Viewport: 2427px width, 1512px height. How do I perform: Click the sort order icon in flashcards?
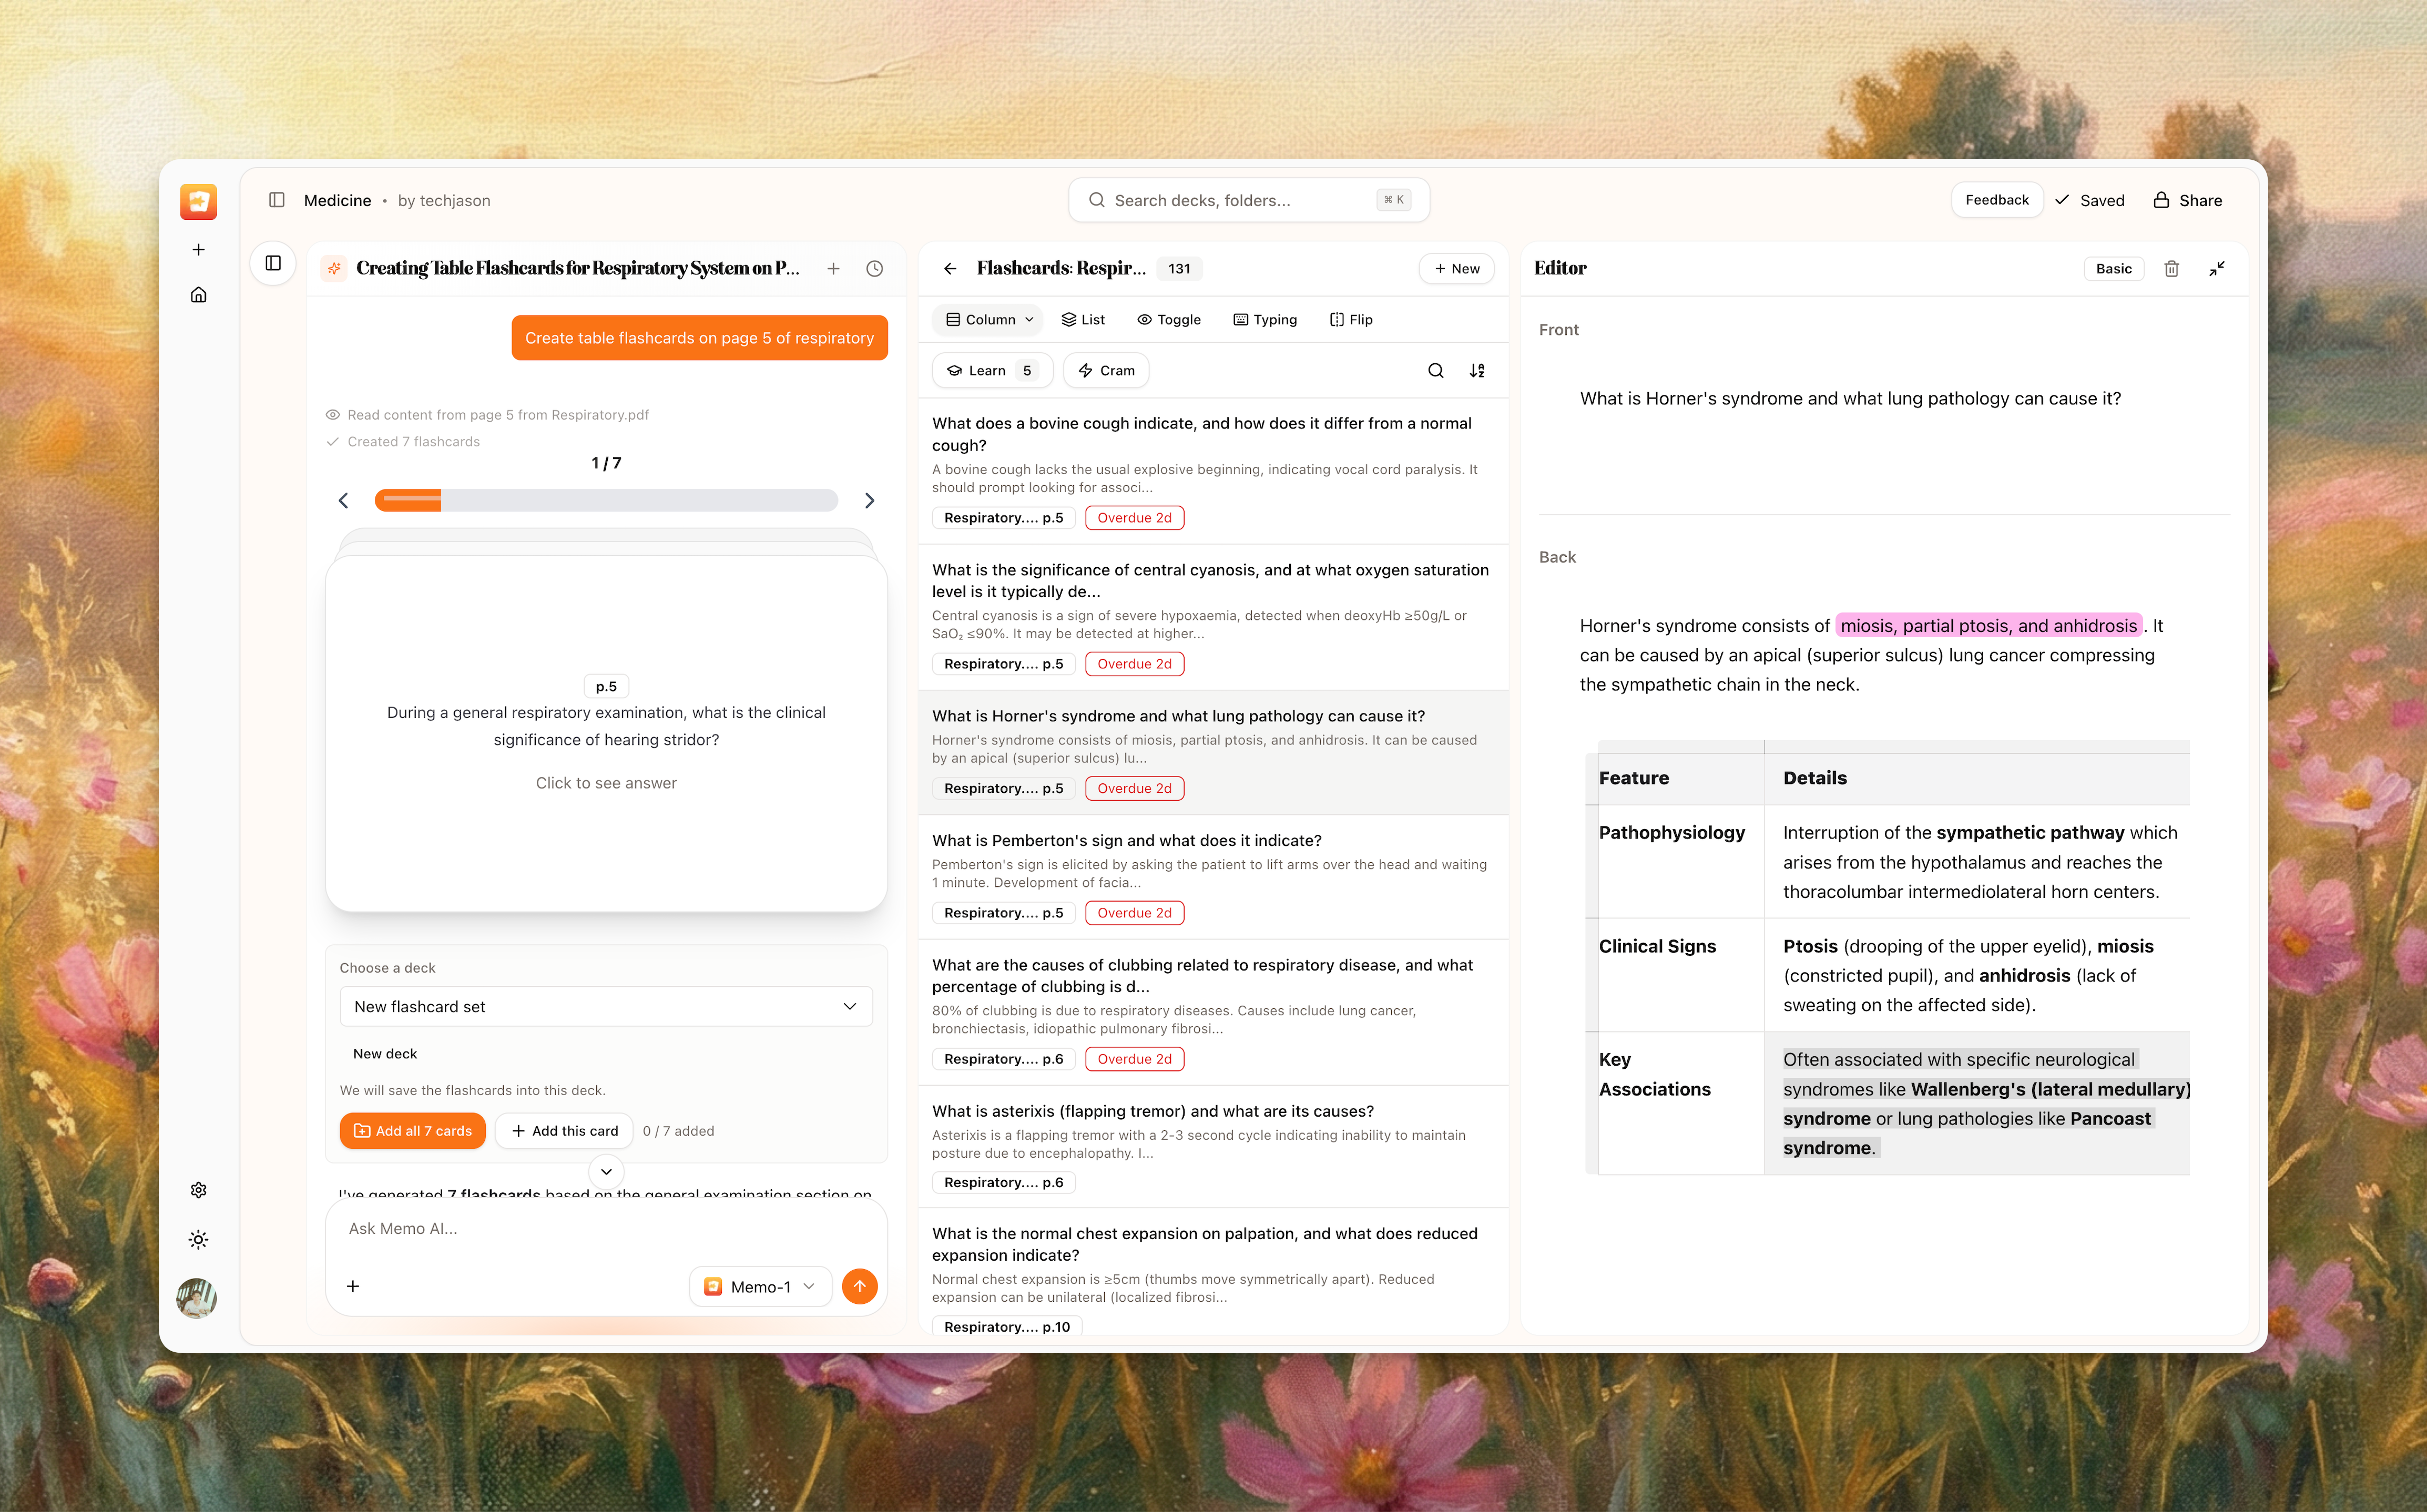(1477, 370)
